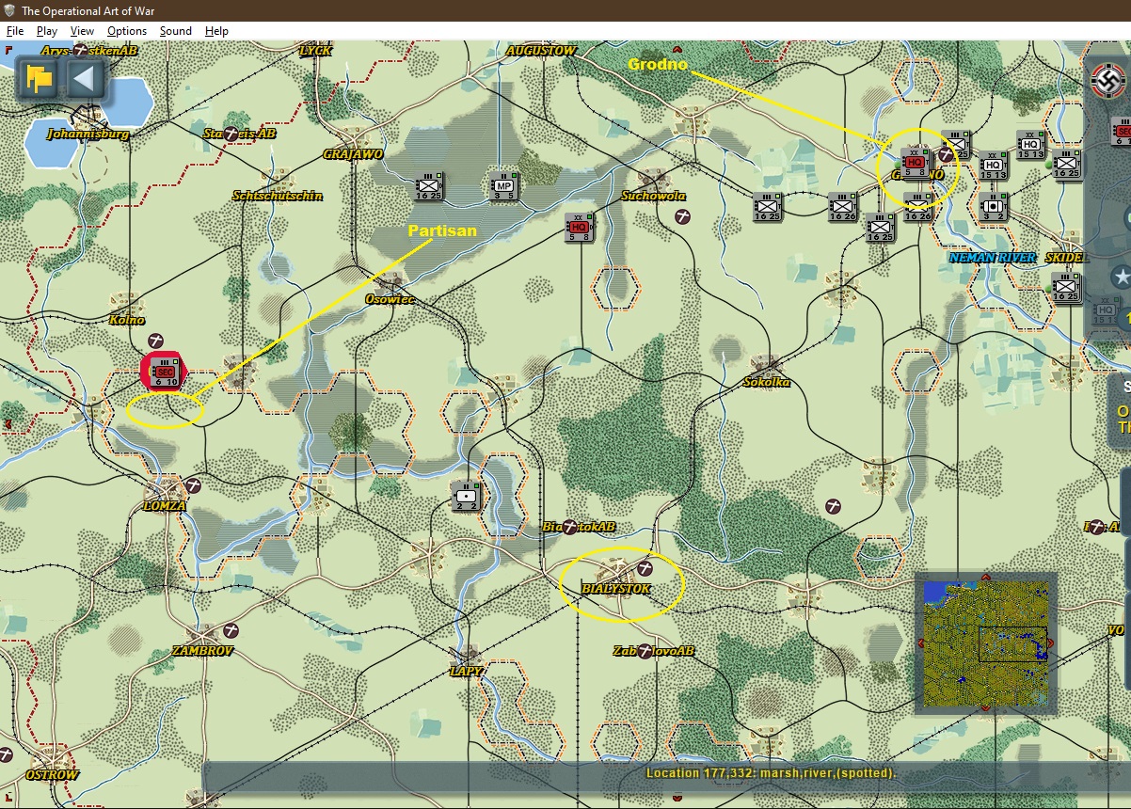Click the minimap overview thumbnail
Image resolution: width=1131 pixels, height=809 pixels.
pyautogui.click(x=985, y=644)
